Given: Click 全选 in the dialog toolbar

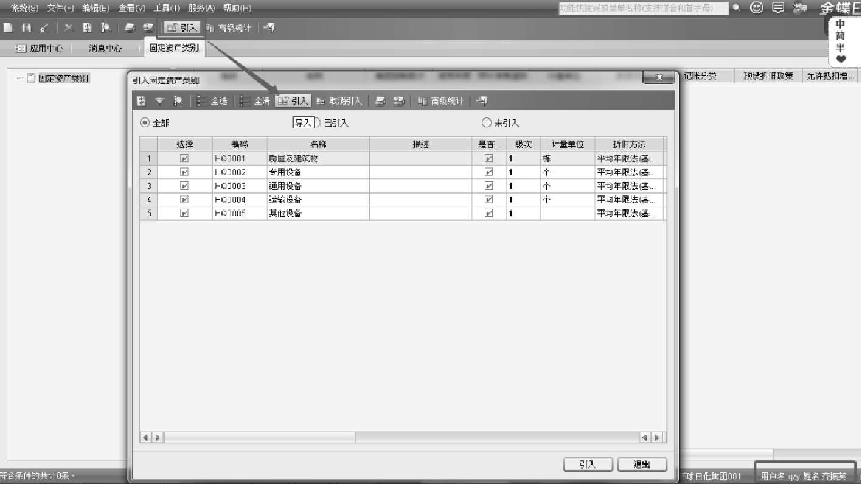Looking at the screenshot, I should coord(212,101).
